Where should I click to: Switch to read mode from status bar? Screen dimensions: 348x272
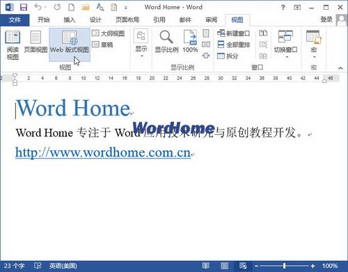pos(205,266)
